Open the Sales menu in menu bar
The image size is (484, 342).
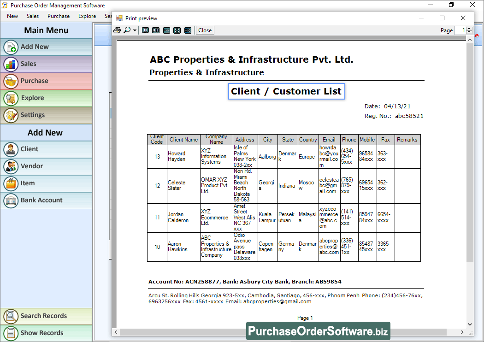click(33, 16)
